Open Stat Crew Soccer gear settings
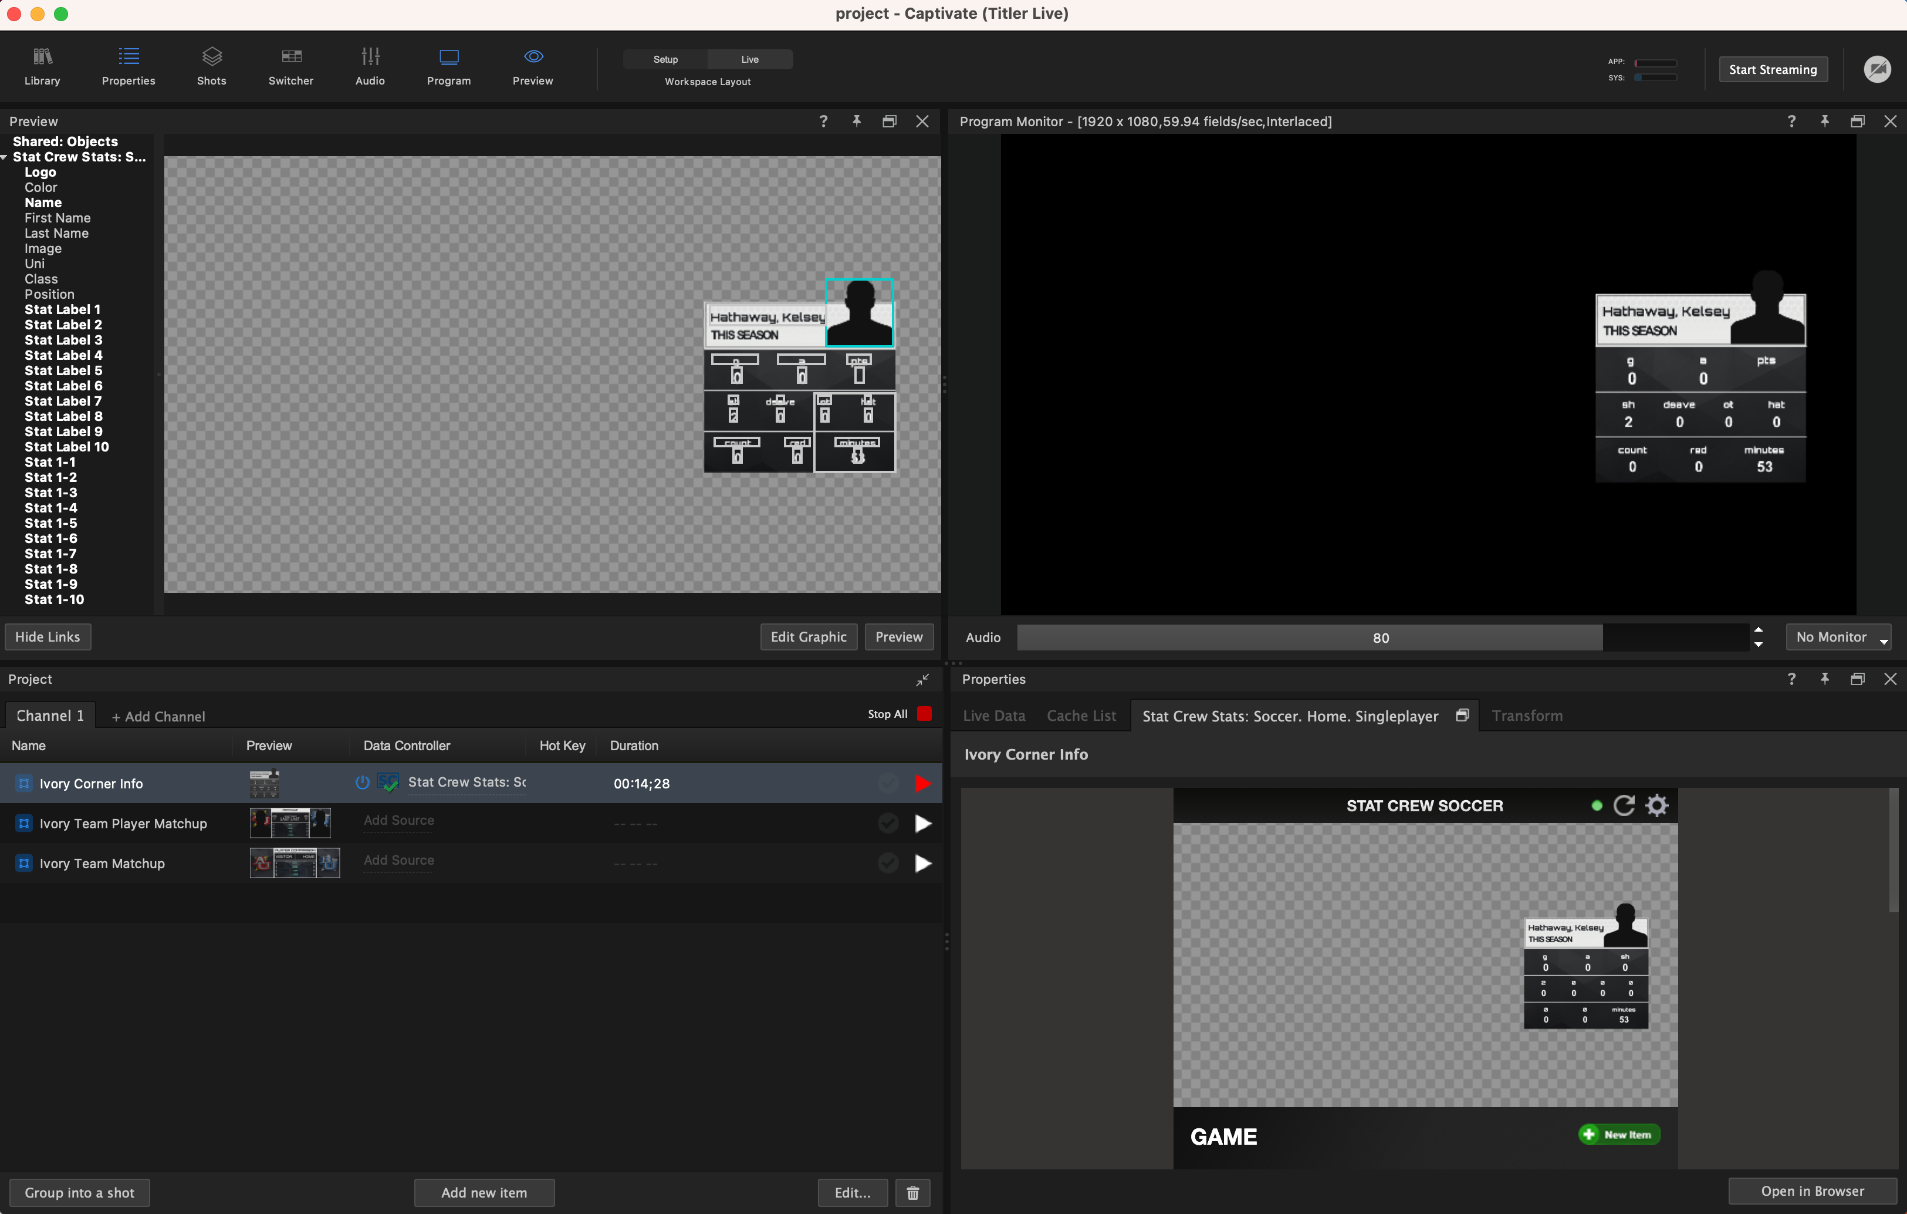This screenshot has width=1907, height=1214. click(1657, 806)
